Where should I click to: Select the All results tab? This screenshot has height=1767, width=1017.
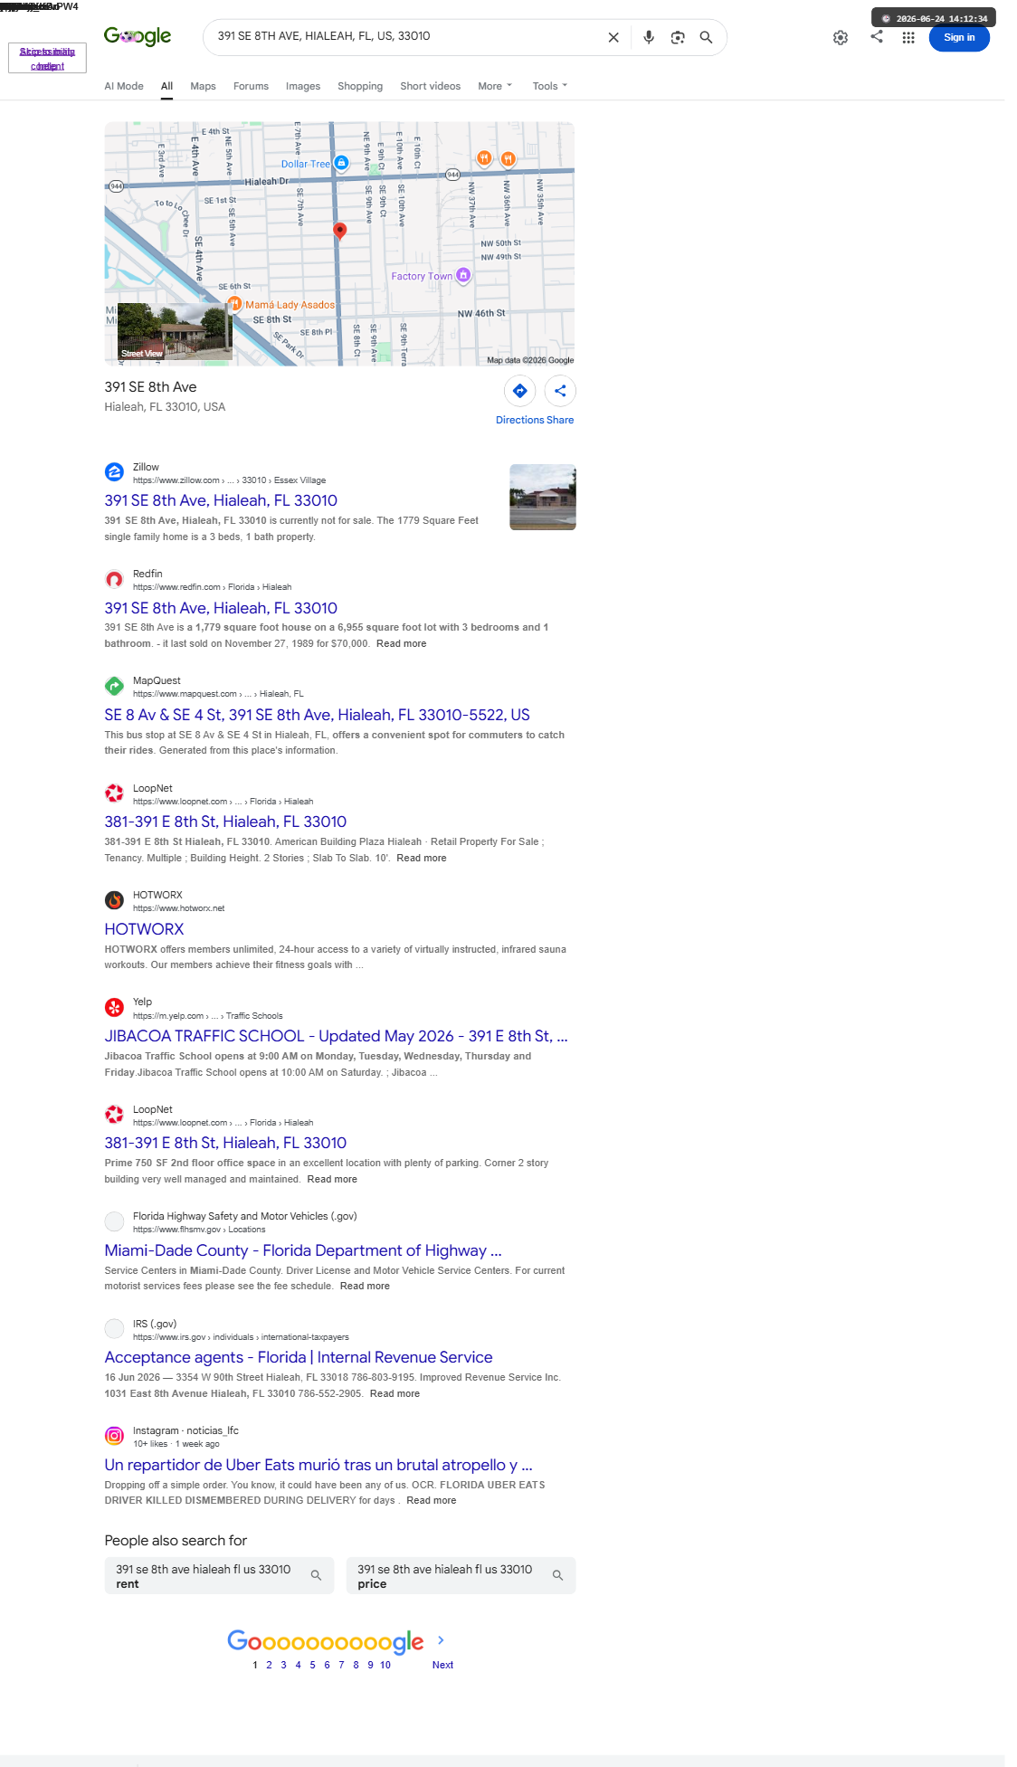[166, 86]
